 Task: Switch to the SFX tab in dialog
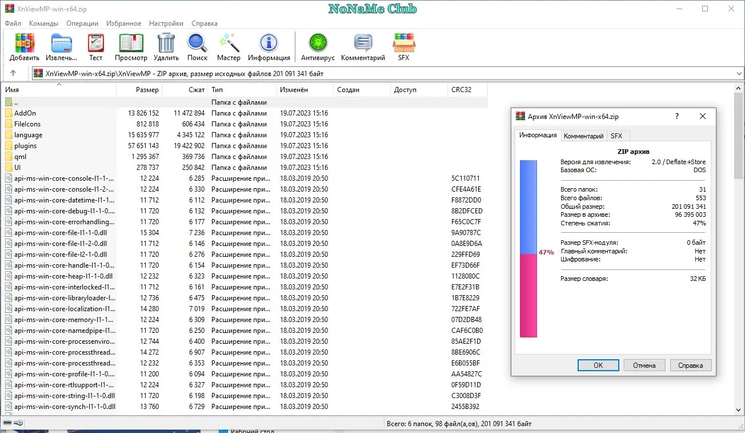616,136
